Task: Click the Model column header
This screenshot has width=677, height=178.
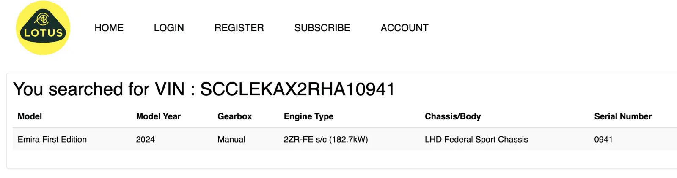Action: 30,116
